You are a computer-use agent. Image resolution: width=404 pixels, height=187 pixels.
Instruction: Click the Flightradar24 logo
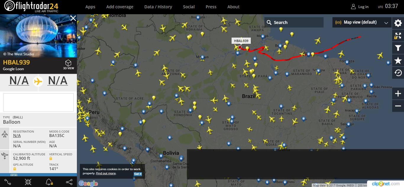(x=31, y=7)
